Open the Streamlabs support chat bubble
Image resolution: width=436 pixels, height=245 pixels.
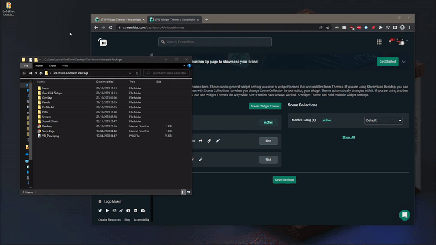pos(404,215)
